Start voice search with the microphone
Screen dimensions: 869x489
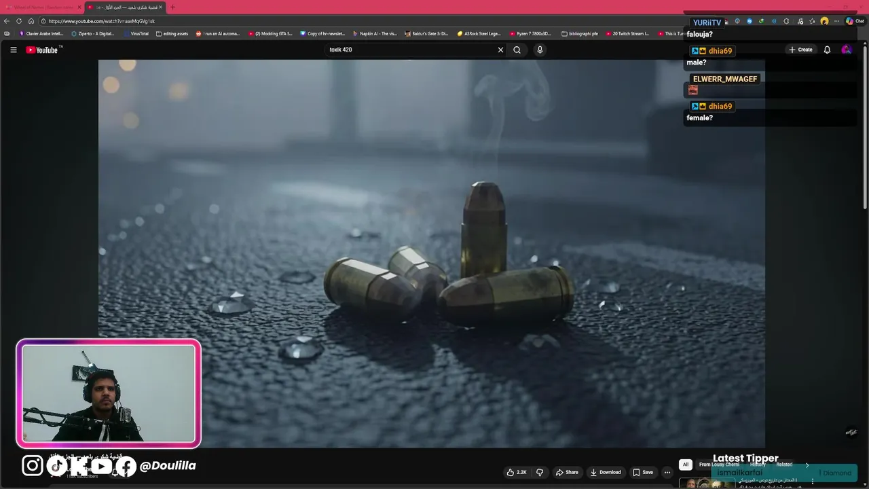[x=540, y=50]
